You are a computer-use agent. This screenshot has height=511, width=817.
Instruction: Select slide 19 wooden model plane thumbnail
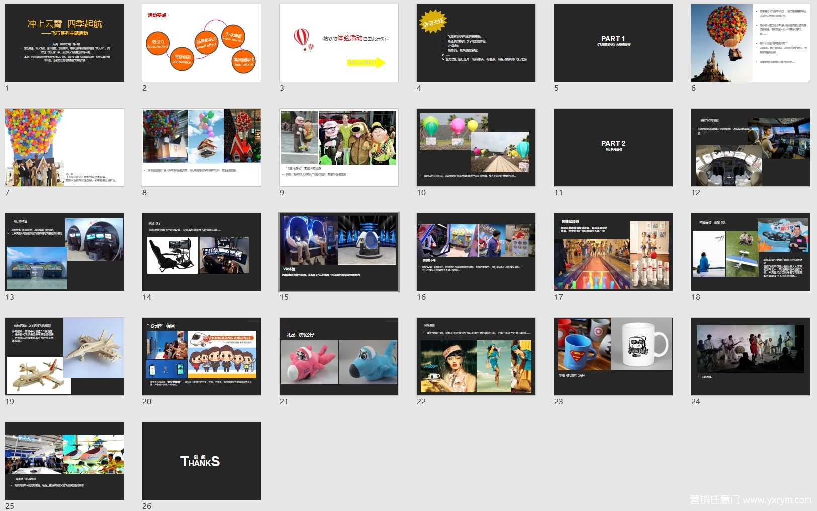coord(64,356)
